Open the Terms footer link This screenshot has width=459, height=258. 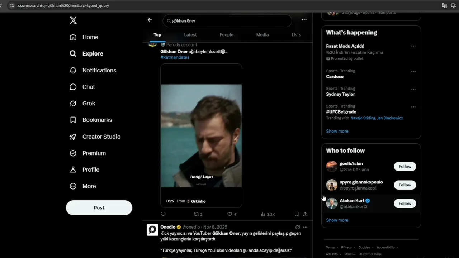[330, 247]
